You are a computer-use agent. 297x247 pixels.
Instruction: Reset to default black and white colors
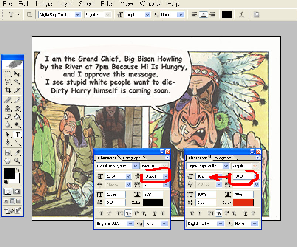click(x=6, y=182)
